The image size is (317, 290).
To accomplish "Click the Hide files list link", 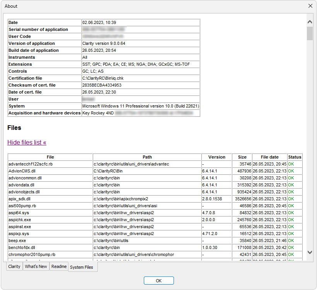I will pos(27,142).
